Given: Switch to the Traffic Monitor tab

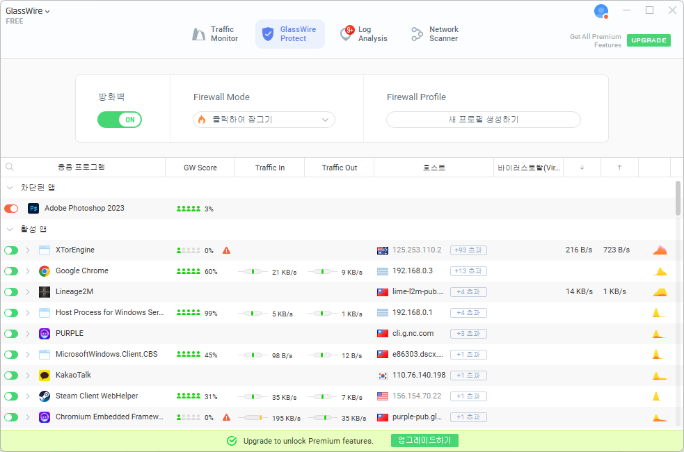Looking at the screenshot, I should tap(216, 33).
